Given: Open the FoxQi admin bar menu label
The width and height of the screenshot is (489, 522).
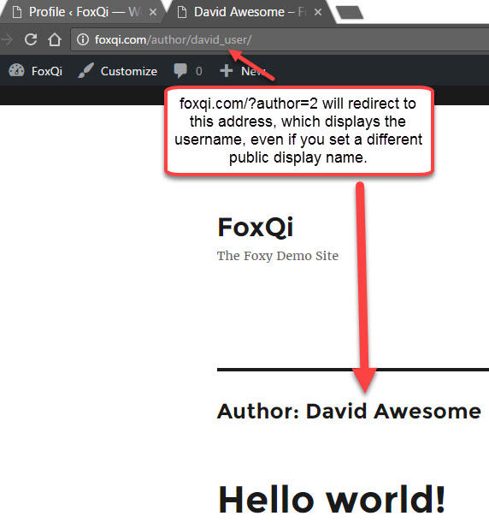Looking at the screenshot, I should coord(47,71).
